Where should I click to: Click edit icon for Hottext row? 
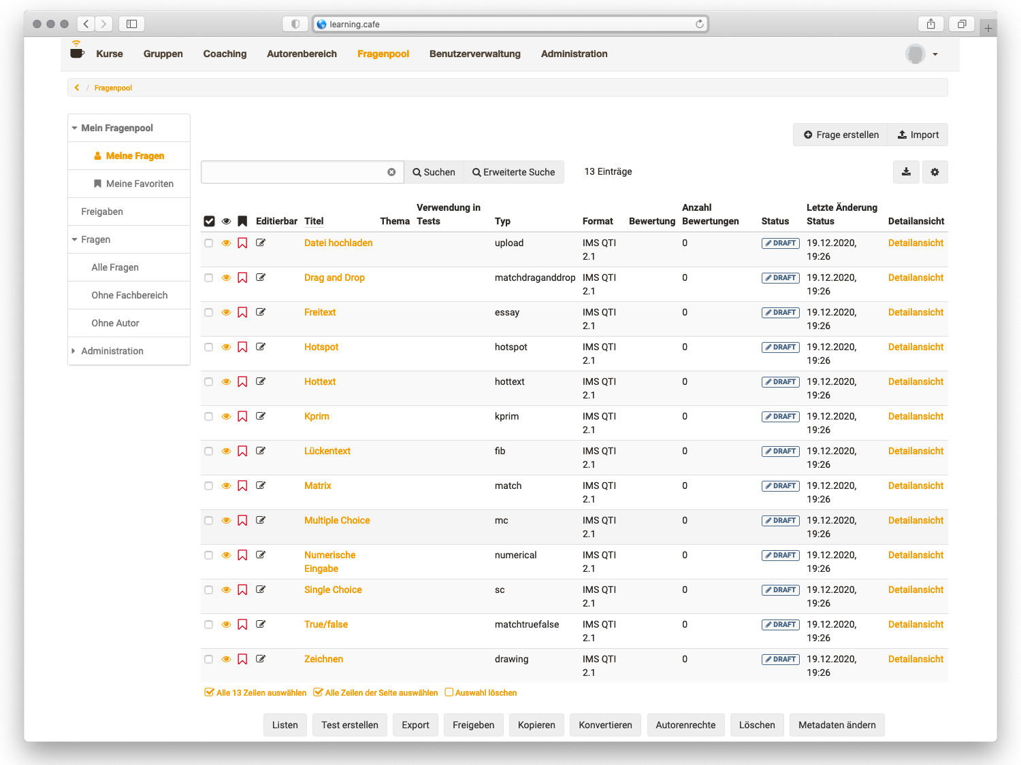(x=261, y=381)
